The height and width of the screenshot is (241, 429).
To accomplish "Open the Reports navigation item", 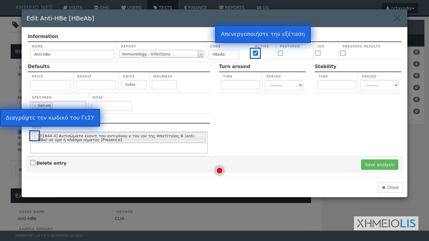I will click(x=232, y=8).
